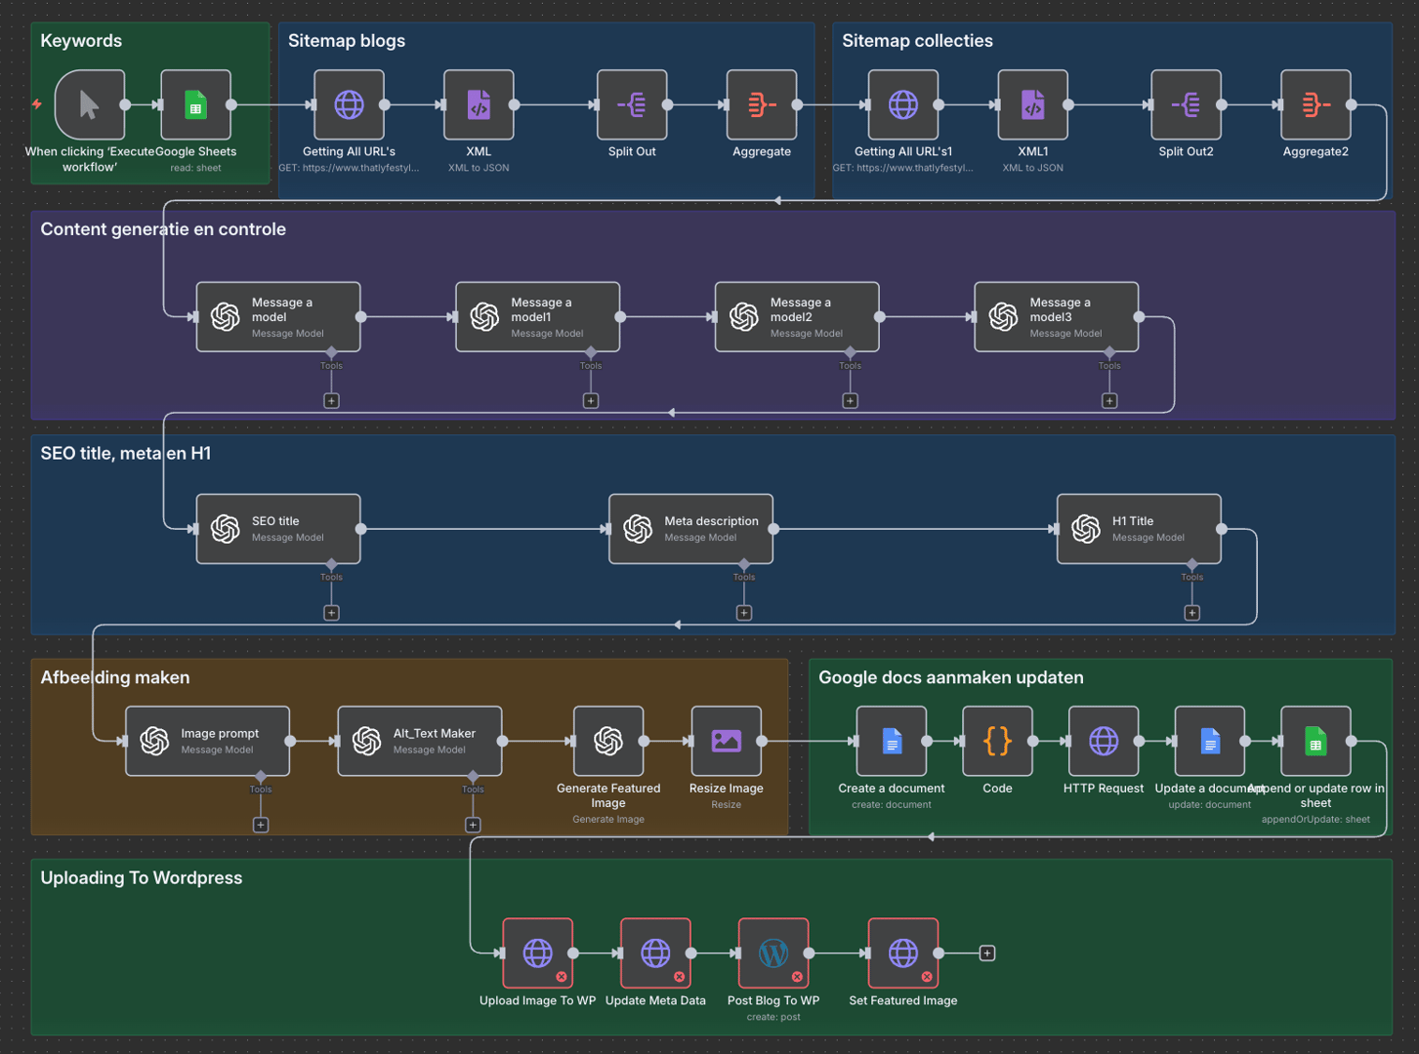
Task: Select the H1 Title node
Action: [1138, 529]
